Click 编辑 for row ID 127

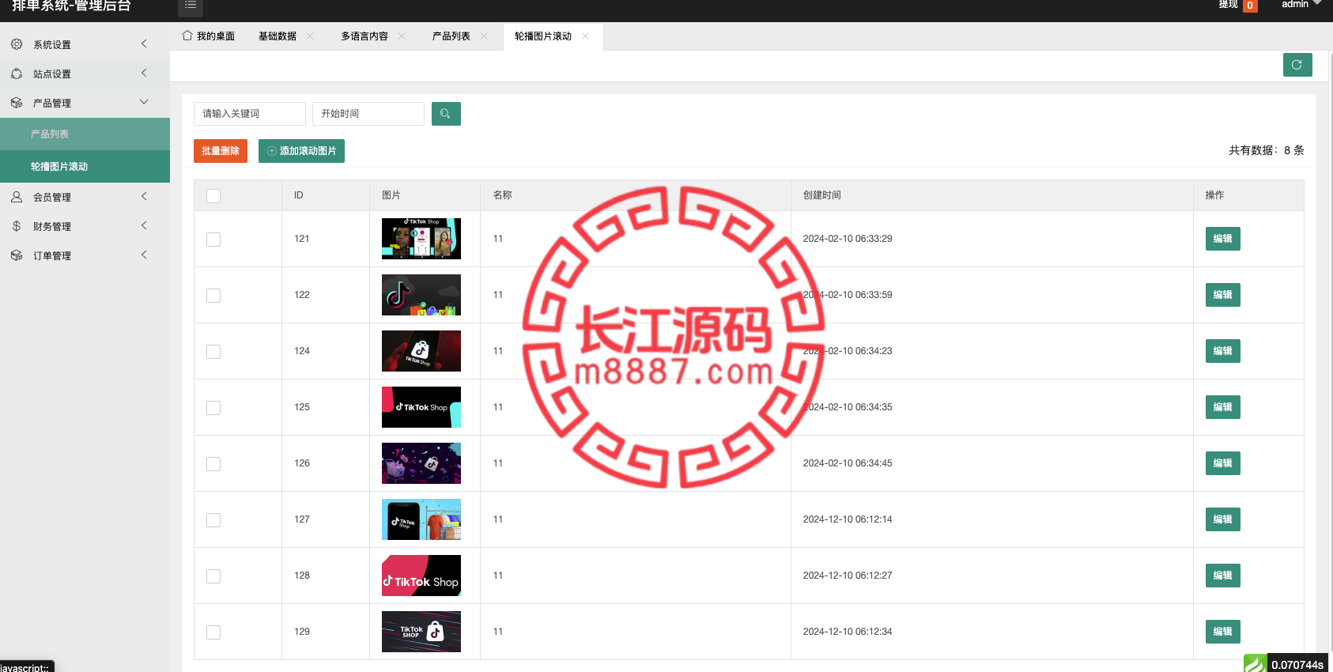click(x=1223, y=519)
